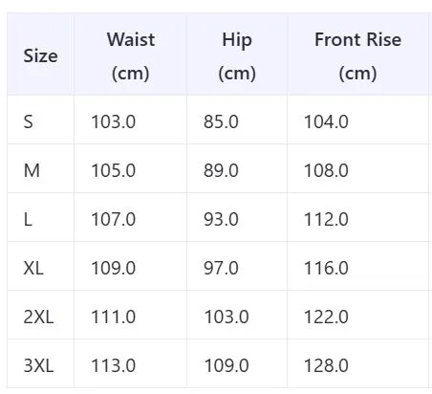Select front rise value 122.0

(326, 317)
